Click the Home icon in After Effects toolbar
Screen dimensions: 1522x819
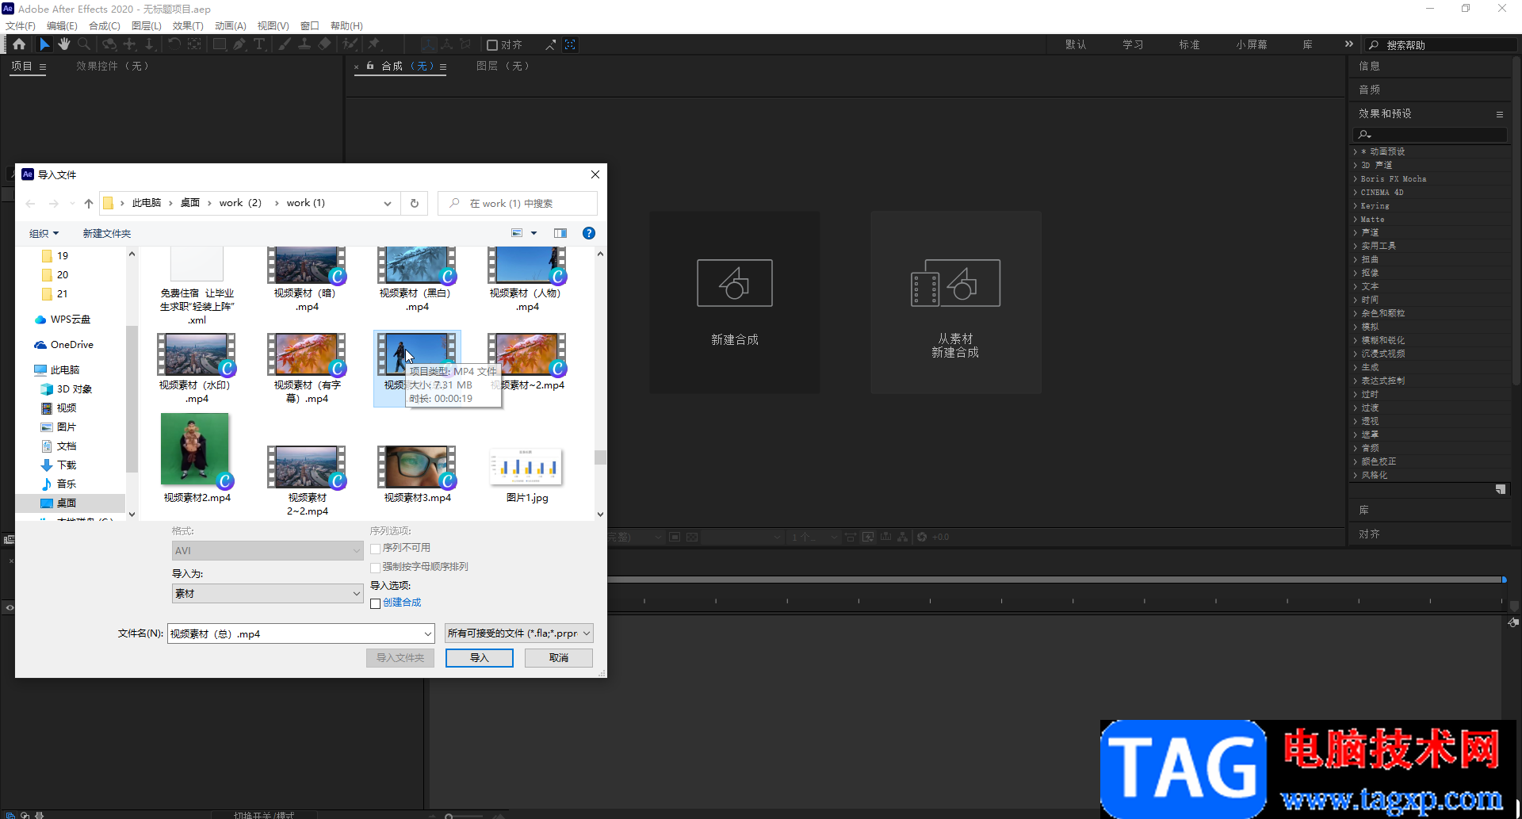pos(19,44)
